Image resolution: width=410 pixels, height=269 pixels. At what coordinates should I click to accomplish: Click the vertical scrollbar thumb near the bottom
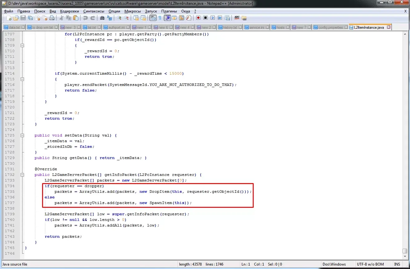pos(405,251)
